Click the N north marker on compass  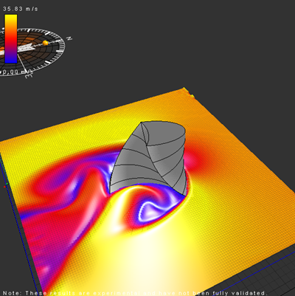(x=69, y=38)
